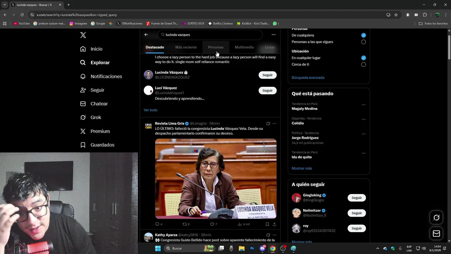Bookmark this page with star icon
The height and width of the screenshot is (254, 451).
(396, 15)
